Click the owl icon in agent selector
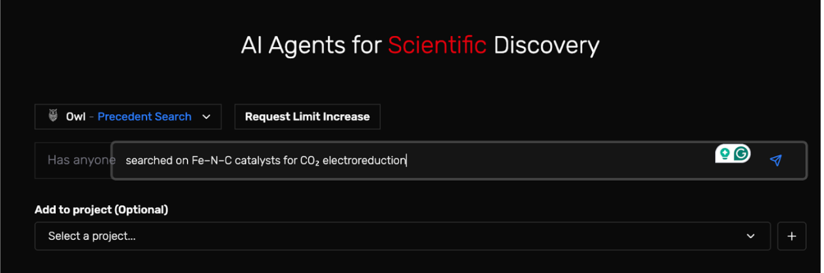Image resolution: width=824 pixels, height=273 pixels. (53, 116)
